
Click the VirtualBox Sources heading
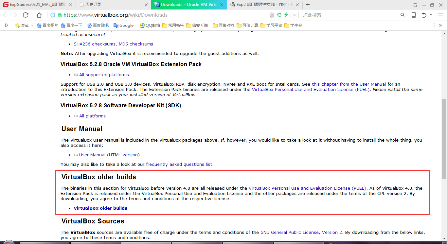(93, 221)
